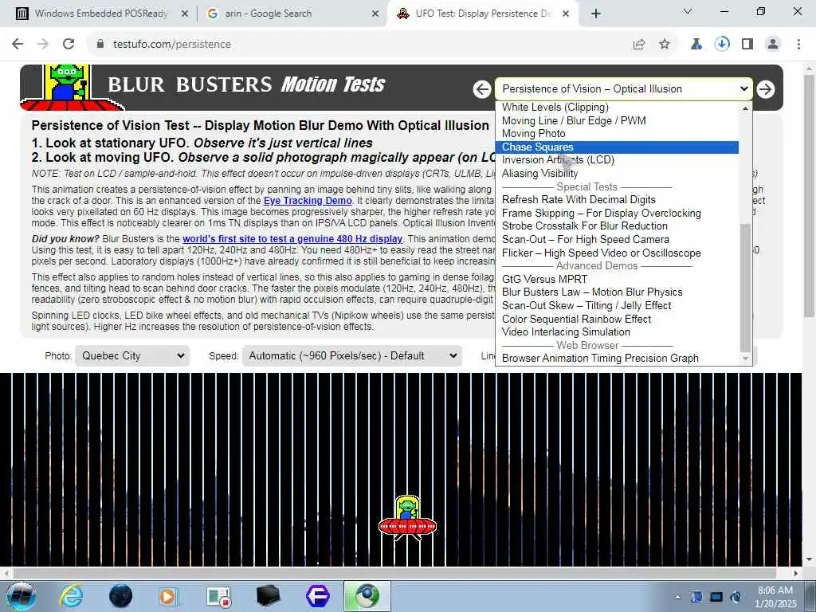Switch to Windows Embedded POSReady tab
816x612 pixels.
pos(99,14)
